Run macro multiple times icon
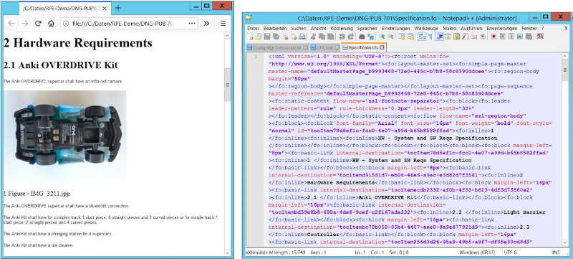The width and height of the screenshot is (573, 259). [x=520, y=37]
